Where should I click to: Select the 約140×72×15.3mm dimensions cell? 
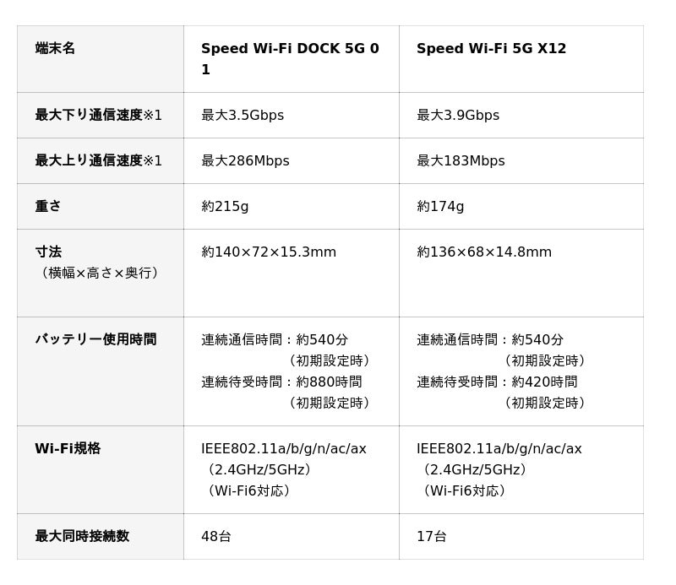point(269,252)
